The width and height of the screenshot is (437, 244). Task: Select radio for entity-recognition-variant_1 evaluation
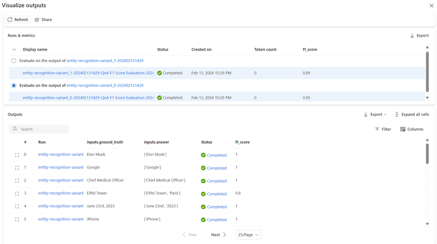tap(14, 61)
